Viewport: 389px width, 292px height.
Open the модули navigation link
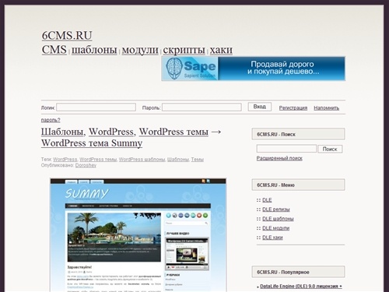click(x=140, y=50)
